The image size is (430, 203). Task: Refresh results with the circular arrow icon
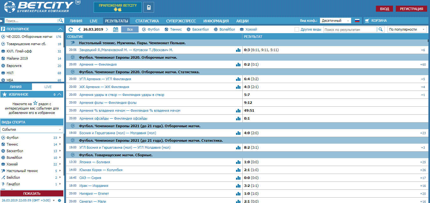pos(71,29)
